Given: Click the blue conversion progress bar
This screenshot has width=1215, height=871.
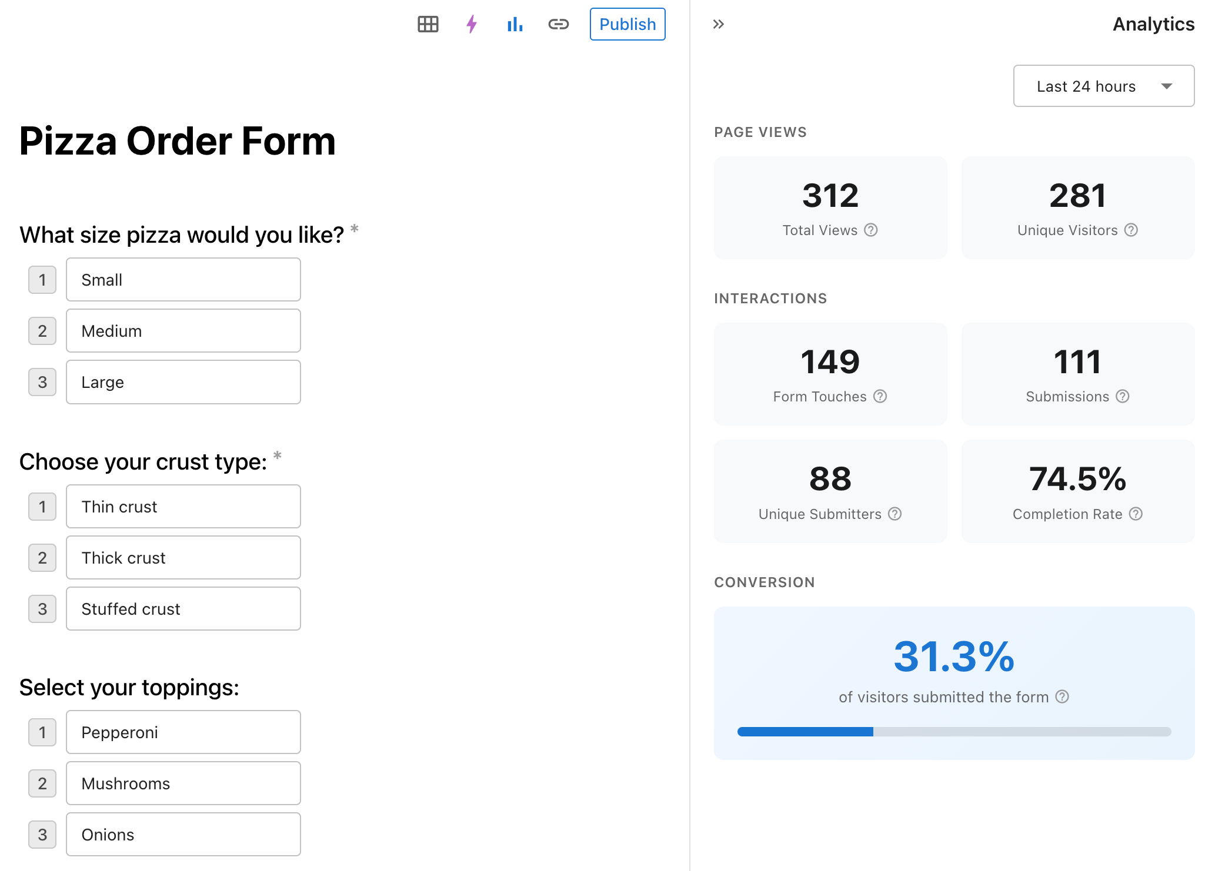Looking at the screenshot, I should (x=806, y=732).
